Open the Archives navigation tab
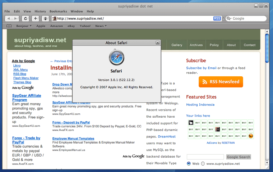Image resolution: width=273 pixels, height=172 pixels. [196, 45]
